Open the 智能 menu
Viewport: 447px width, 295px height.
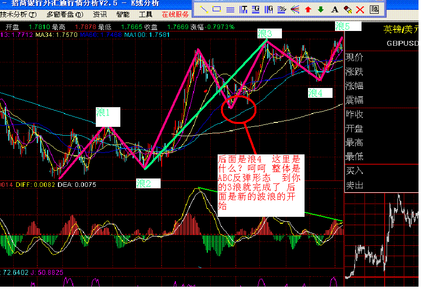123,14
